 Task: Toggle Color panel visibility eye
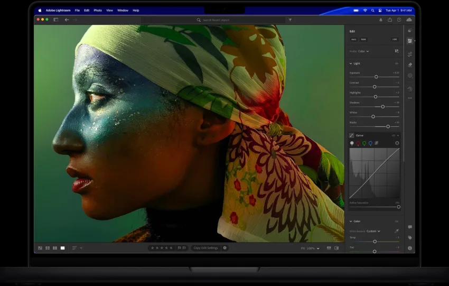[397, 222]
